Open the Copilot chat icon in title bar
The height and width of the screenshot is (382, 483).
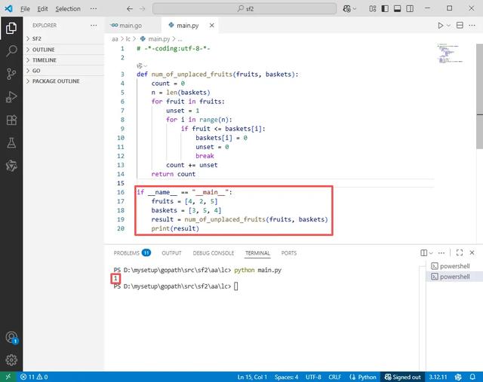(347, 8)
